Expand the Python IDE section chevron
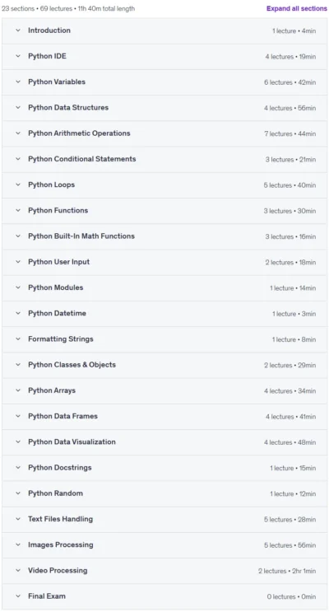This screenshot has height=612, width=329. pos(18,56)
